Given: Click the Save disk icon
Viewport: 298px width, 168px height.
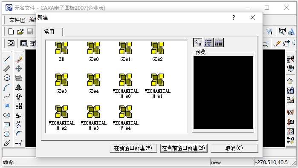Looking at the screenshot, I should (x=30, y=31).
